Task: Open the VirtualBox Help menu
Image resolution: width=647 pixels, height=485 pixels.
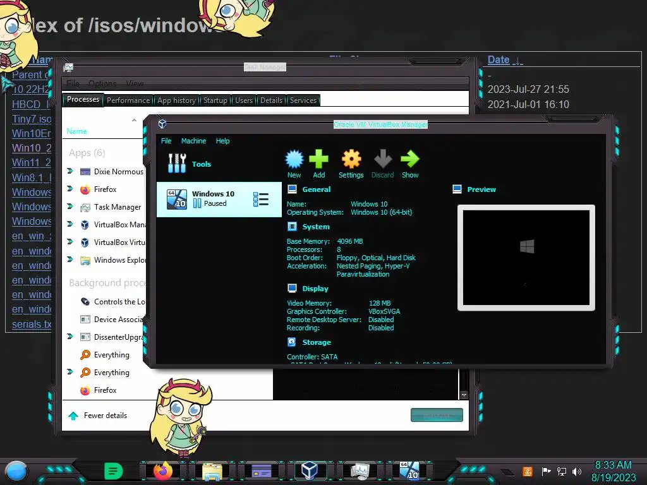Action: pos(223,141)
